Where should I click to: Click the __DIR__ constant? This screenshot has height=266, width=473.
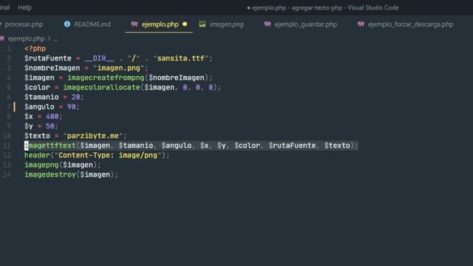(99, 58)
